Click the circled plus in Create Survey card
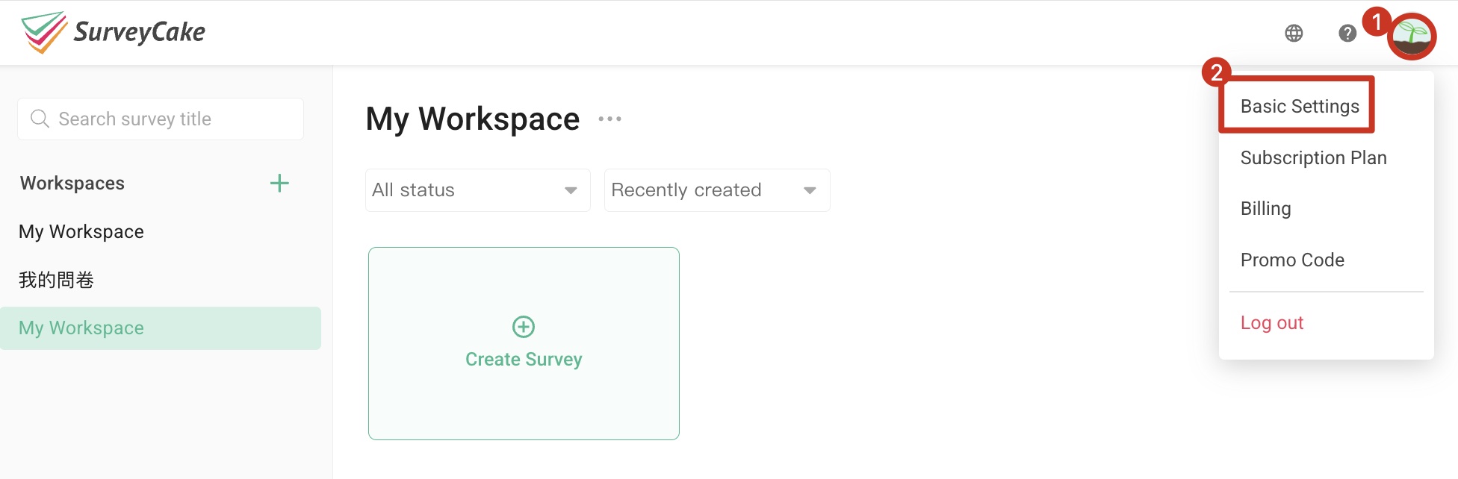Screen dimensions: 1458x479 point(523,327)
